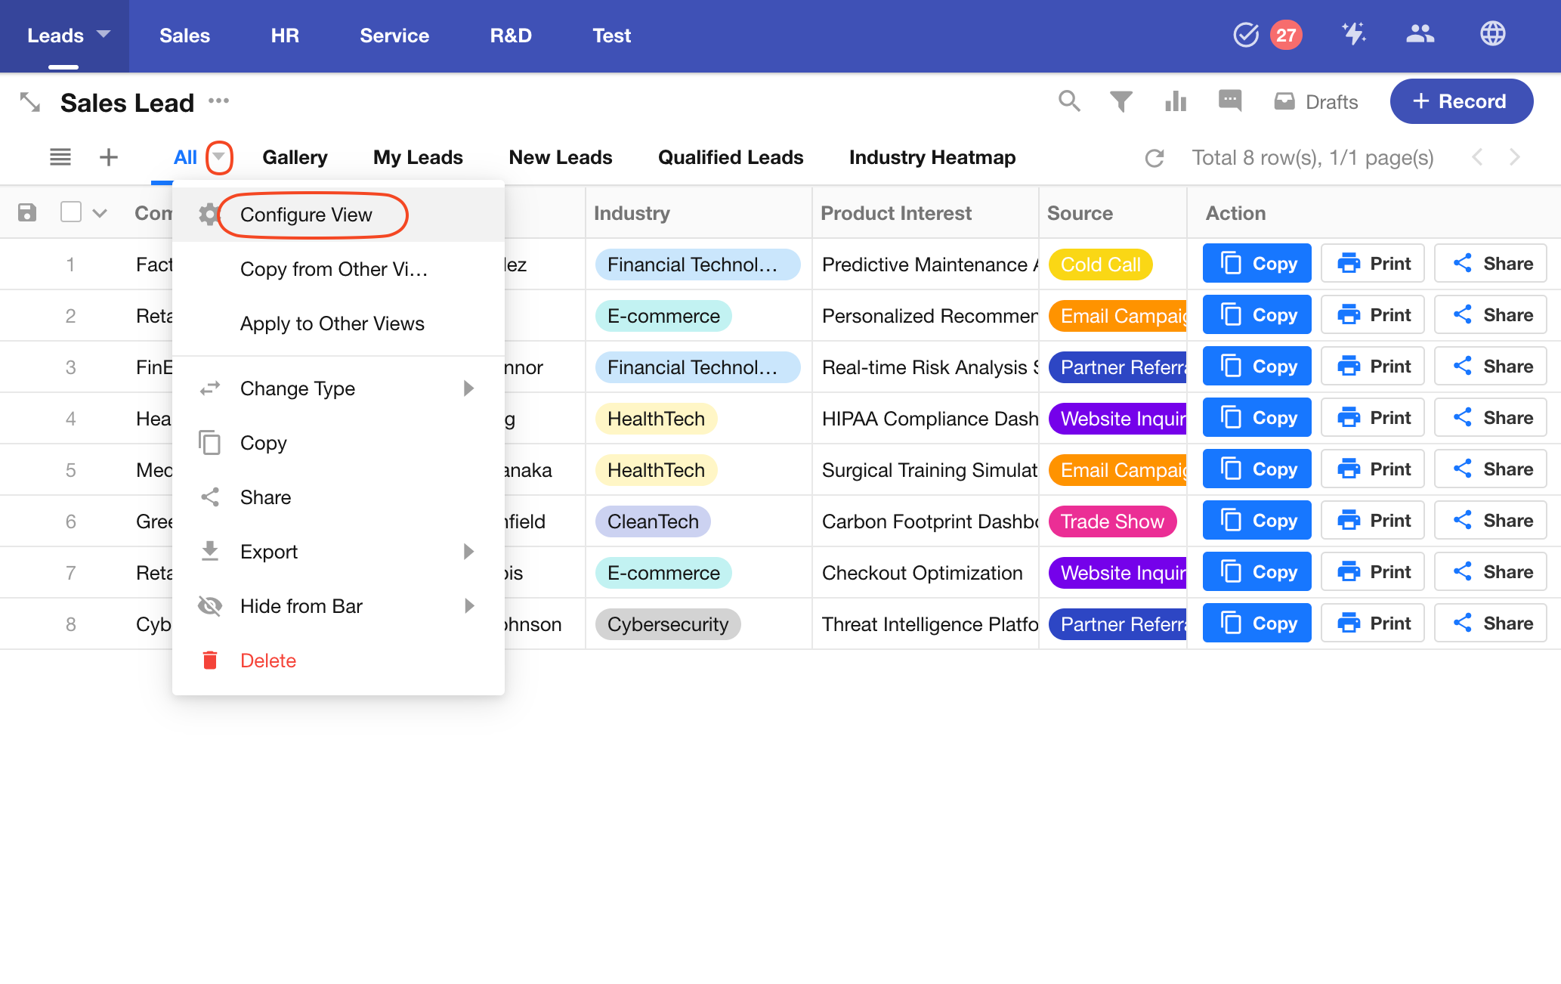Image resolution: width=1561 pixels, height=984 pixels.
Task: Click the All view dropdown arrow
Action: (219, 157)
